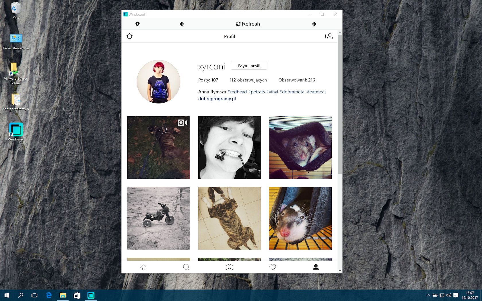Open the tray battery or power icon
The width and height of the screenshot is (482, 301).
pos(435,295)
